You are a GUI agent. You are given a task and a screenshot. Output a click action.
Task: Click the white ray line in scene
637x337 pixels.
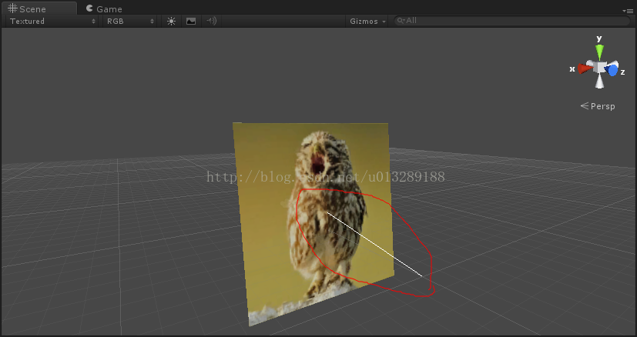[374, 245]
